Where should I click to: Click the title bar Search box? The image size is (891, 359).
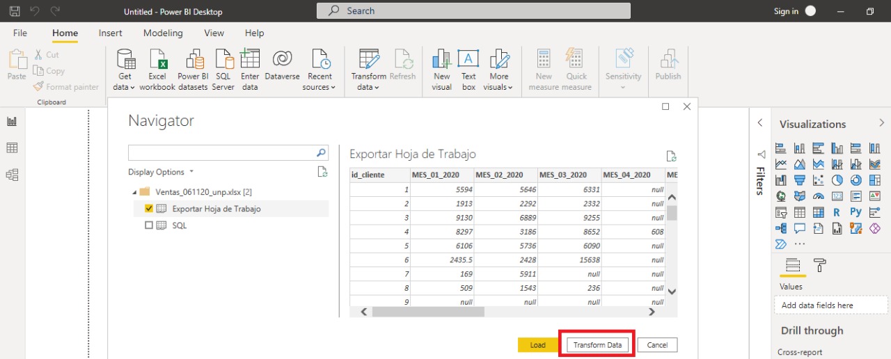(x=473, y=10)
